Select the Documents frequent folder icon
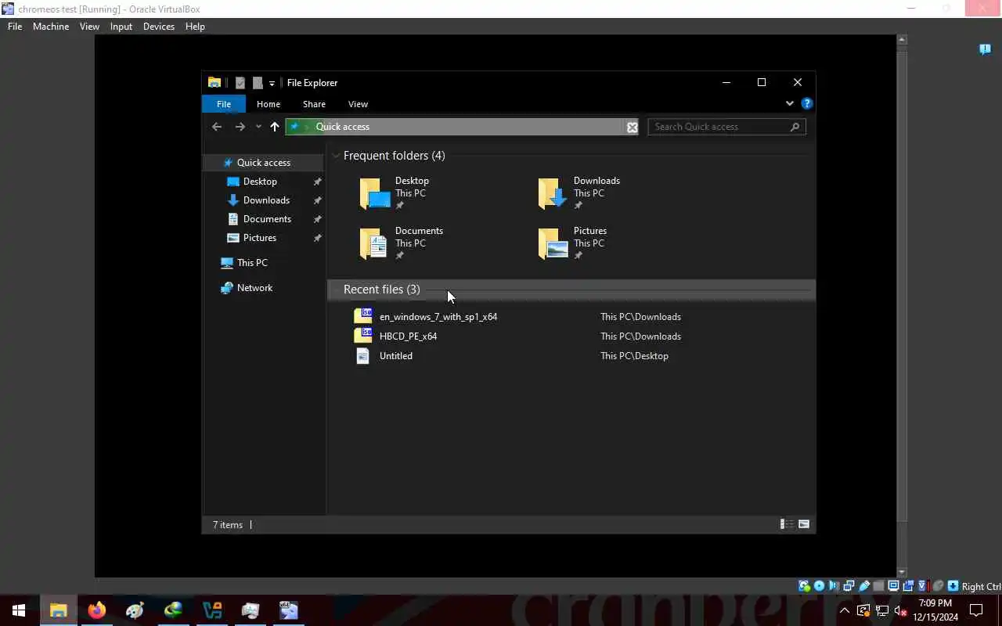This screenshot has width=1002, height=626. pyautogui.click(x=375, y=243)
